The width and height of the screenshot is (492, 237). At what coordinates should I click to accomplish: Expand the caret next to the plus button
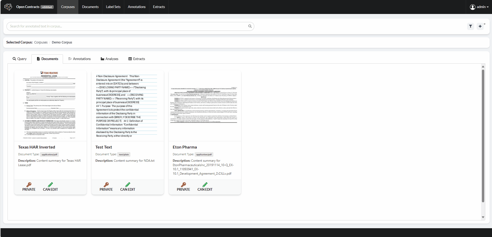485,24
